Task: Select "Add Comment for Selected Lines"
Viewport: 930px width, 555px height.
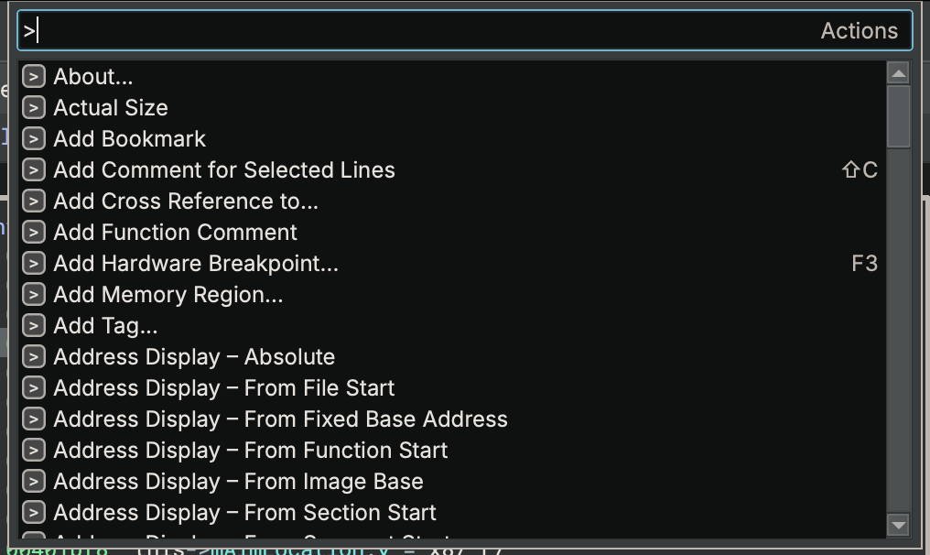Action: 223,169
